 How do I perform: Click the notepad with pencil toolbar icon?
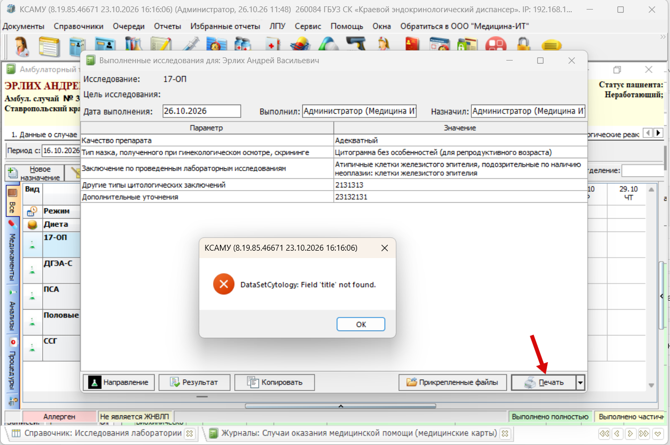tap(160, 45)
